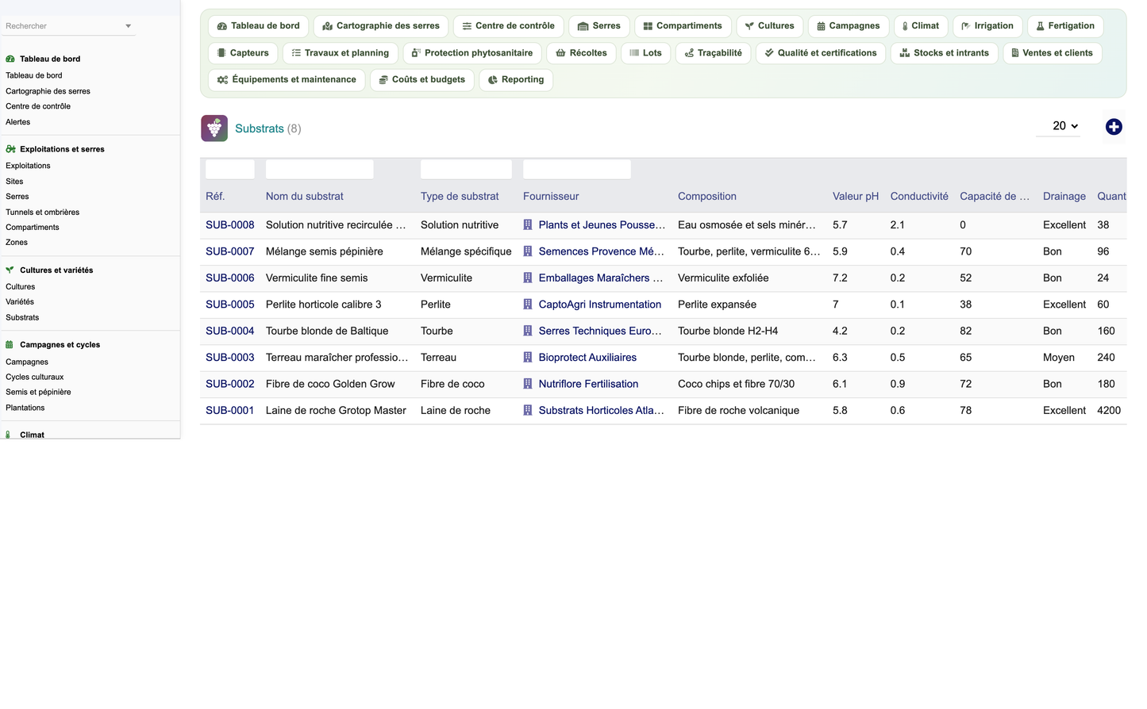
Task: Click the calendar icon of Campagnes et cycles
Action: (x=10, y=345)
